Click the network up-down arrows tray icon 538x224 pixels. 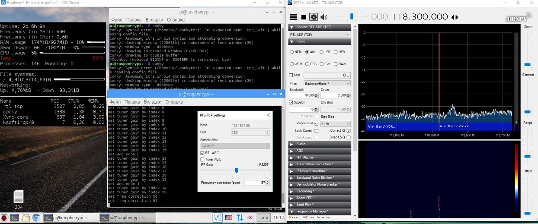[240, 218]
